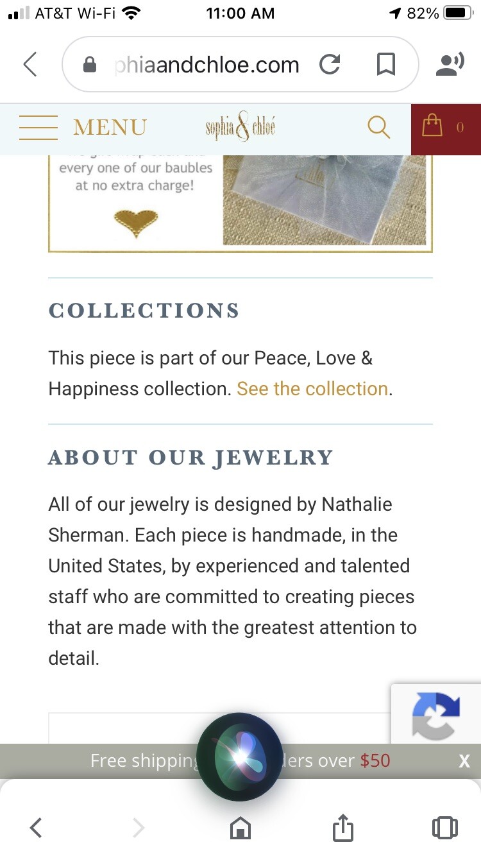Tap the Sophia & Chloe logo
The width and height of the screenshot is (481, 856).
click(x=240, y=127)
